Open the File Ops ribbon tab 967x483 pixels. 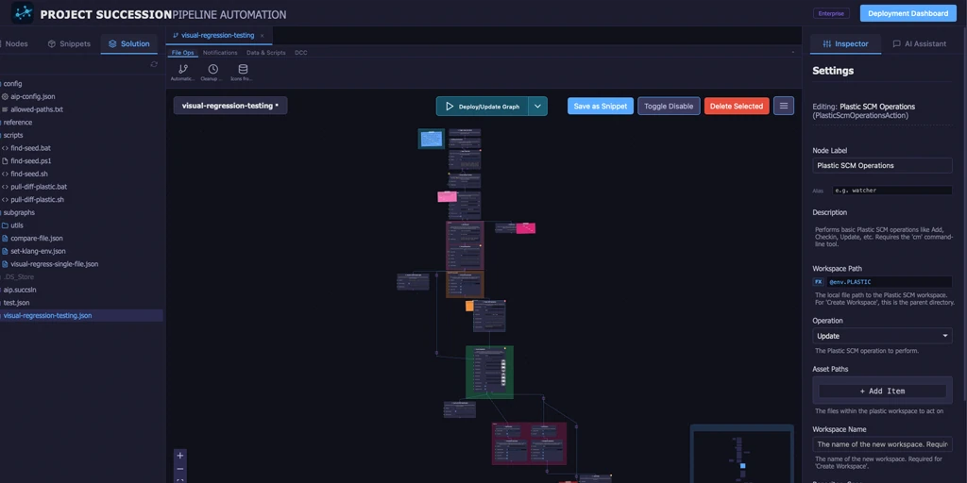click(182, 53)
